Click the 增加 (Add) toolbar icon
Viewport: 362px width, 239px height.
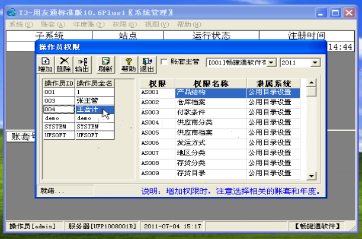tap(46, 64)
